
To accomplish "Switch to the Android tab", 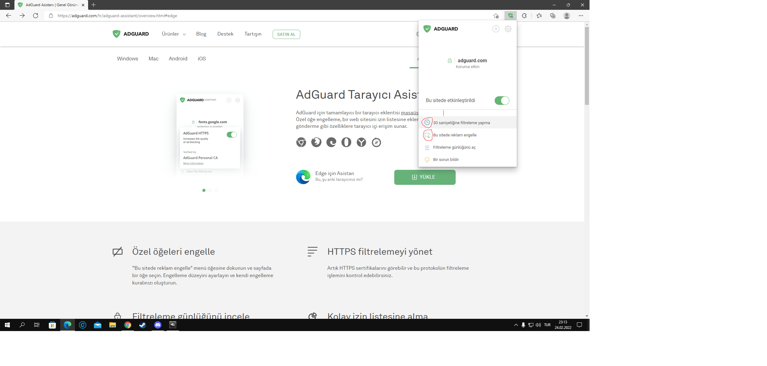I will [x=178, y=59].
